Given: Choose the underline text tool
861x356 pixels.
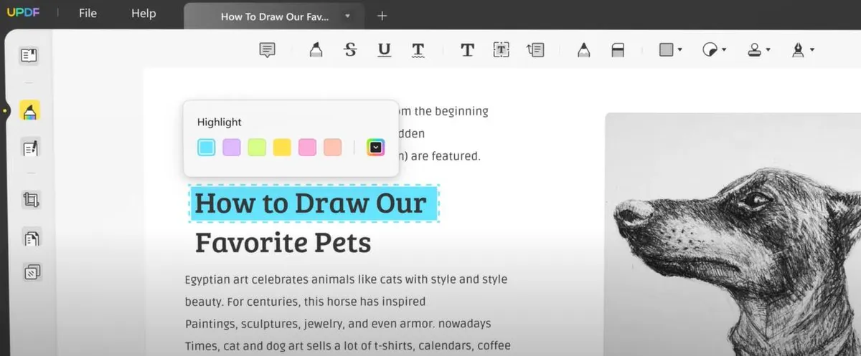Looking at the screenshot, I should [385, 49].
